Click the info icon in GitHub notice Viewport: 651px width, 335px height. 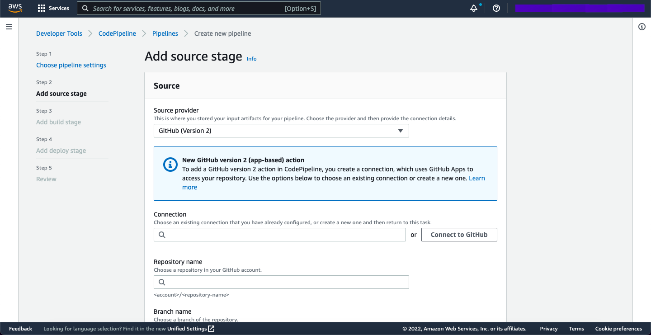[x=170, y=165]
